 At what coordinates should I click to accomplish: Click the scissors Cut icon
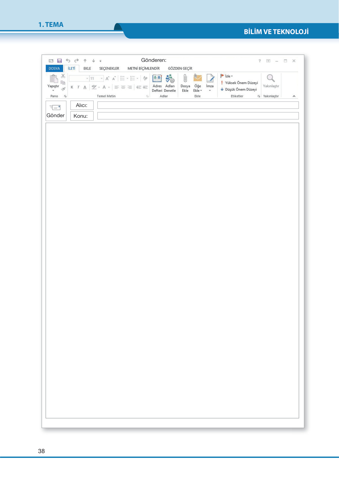coord(63,76)
